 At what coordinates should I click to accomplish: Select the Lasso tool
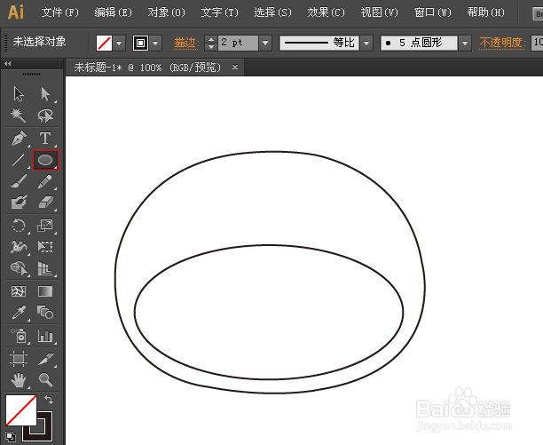[45, 115]
